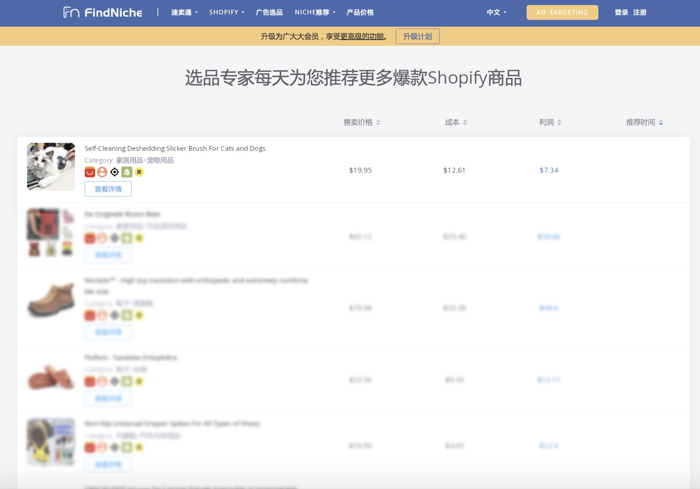
Task: Click the yellow R badge icon
Action: pyautogui.click(x=139, y=172)
